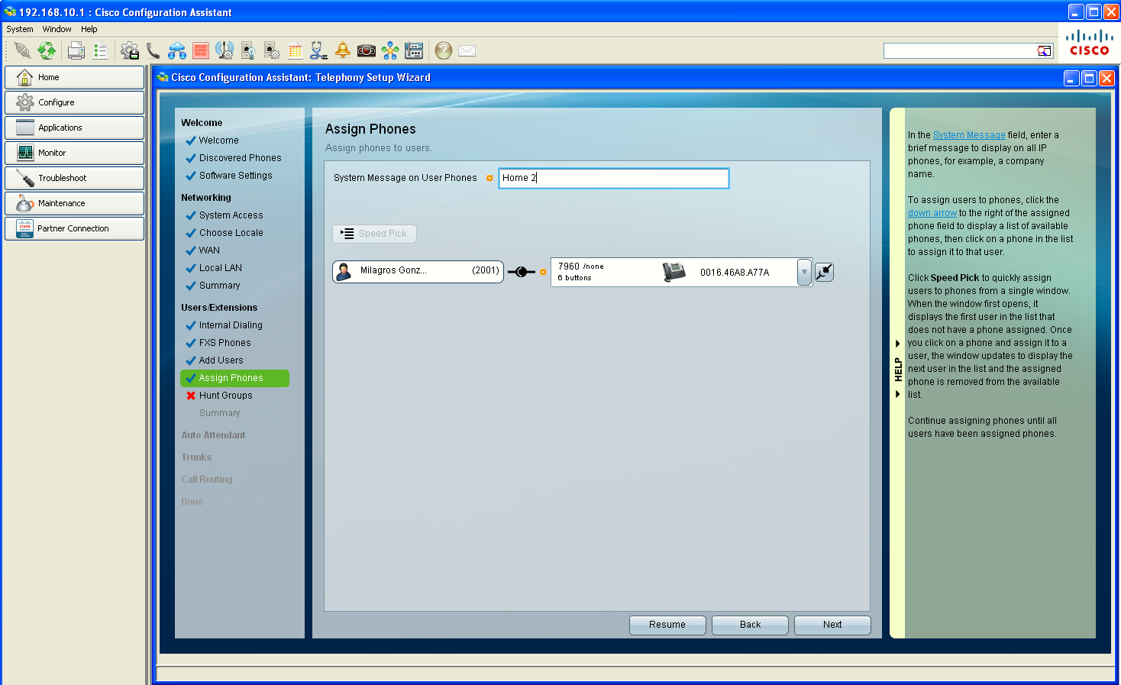Screen dimensions: 1121x685
Task: Click the Next button
Action: click(x=832, y=625)
